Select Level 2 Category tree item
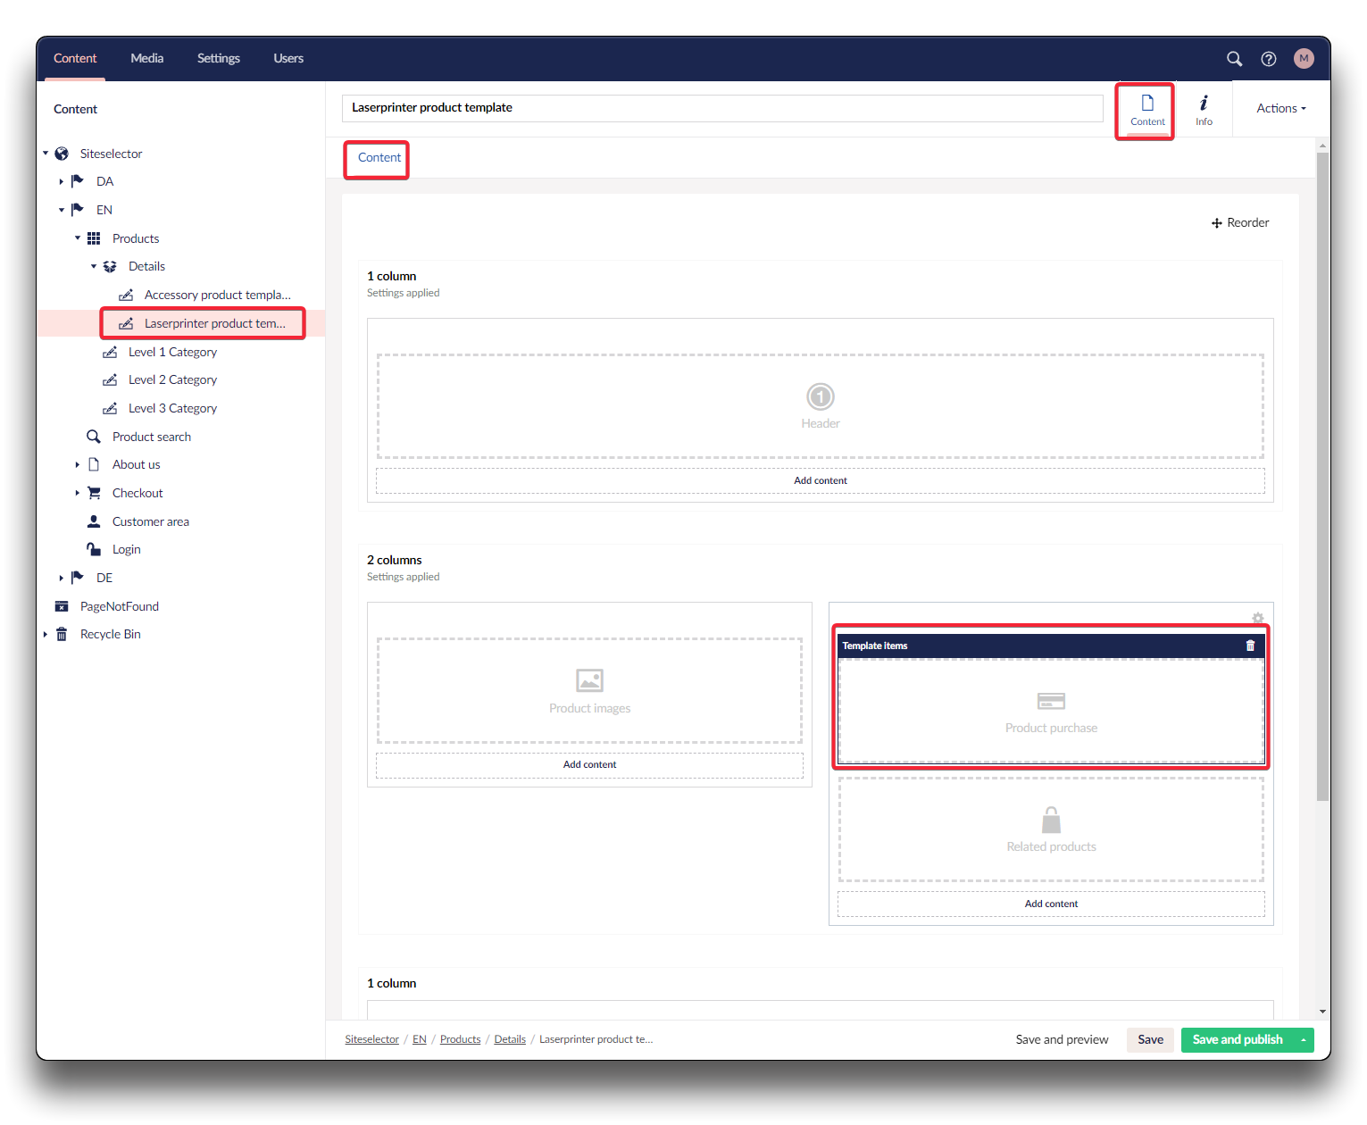The image size is (1367, 1125). point(172,380)
